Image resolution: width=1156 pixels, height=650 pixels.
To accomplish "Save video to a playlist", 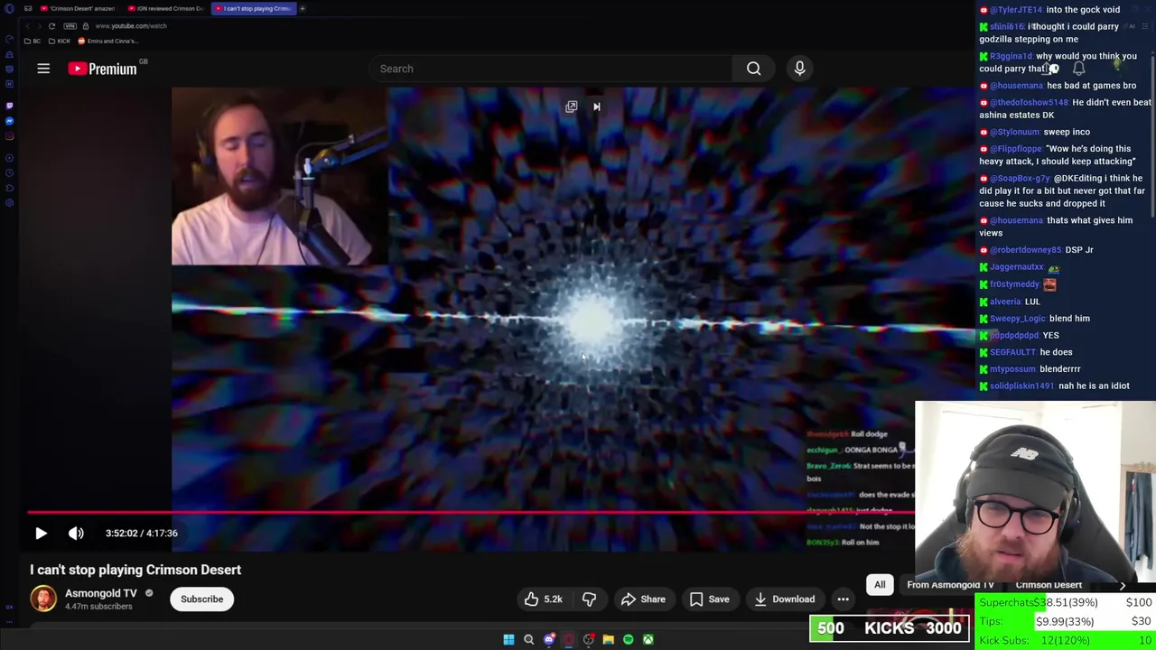I will 709,599.
